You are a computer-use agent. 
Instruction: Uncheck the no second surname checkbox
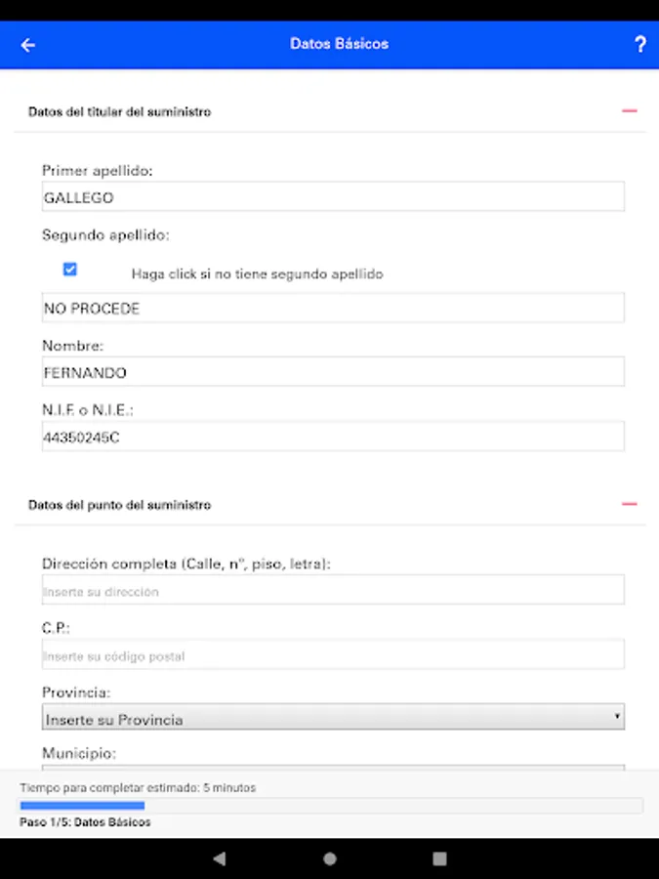70,270
